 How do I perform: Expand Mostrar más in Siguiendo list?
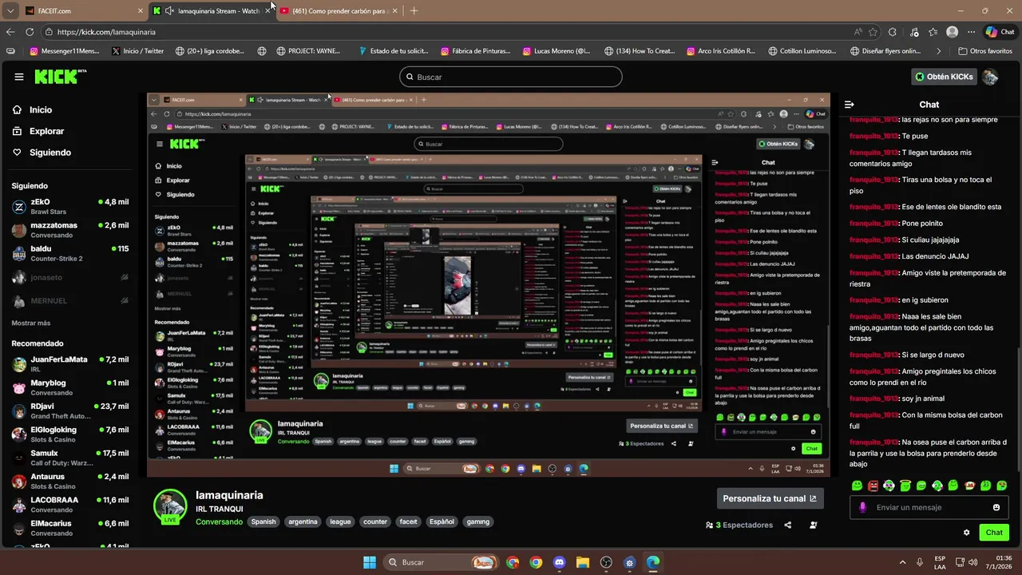[31, 323]
